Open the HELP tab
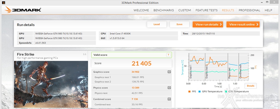The height and width of the screenshot is (109, 280). point(269,10)
